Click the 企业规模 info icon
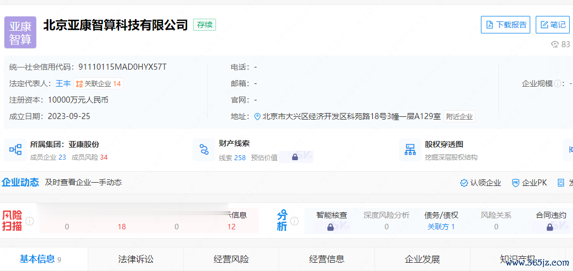573x271 pixels. (558, 83)
